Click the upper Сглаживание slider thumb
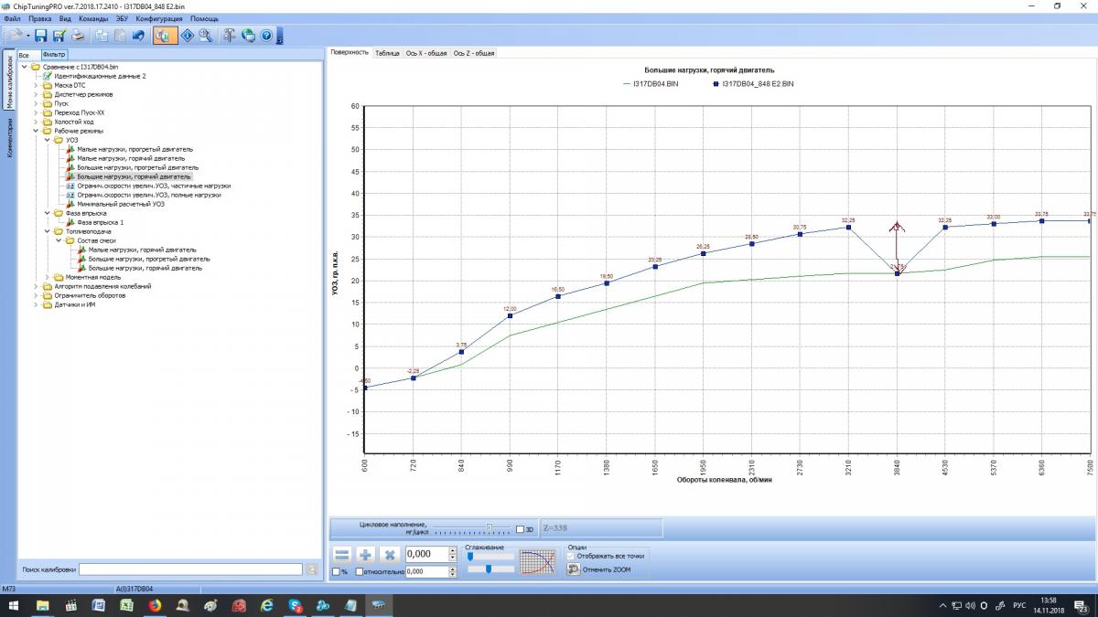The width and height of the screenshot is (1098, 617). [470, 556]
